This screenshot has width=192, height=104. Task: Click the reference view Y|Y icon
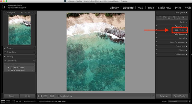[x=52, y=96]
